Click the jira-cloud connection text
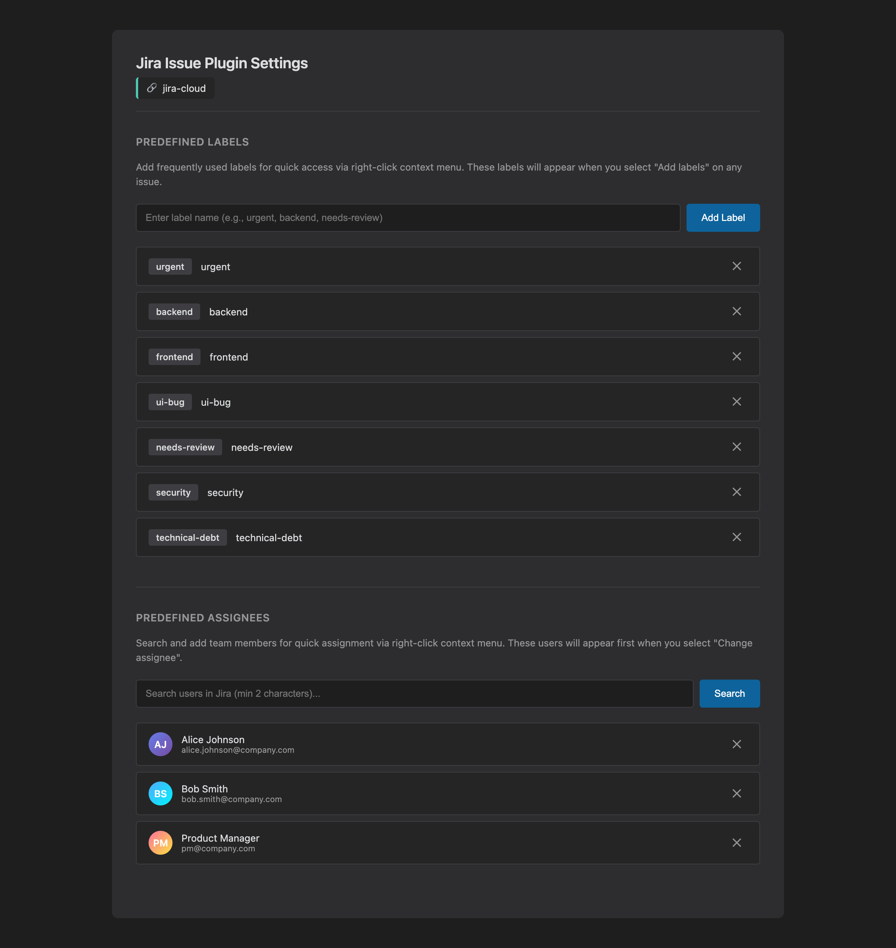Image resolution: width=896 pixels, height=948 pixels. pyautogui.click(x=184, y=88)
